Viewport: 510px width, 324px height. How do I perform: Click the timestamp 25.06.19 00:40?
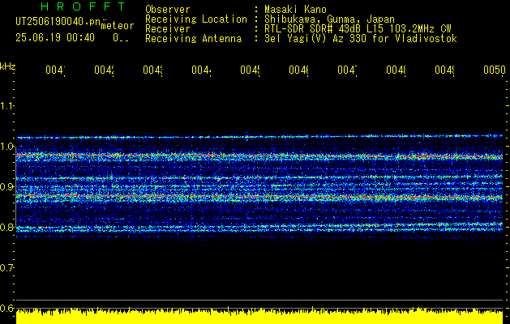(x=55, y=38)
